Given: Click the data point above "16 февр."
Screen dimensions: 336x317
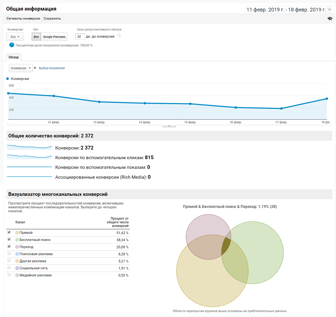Looking at the screenshot, I should (x=236, y=107).
